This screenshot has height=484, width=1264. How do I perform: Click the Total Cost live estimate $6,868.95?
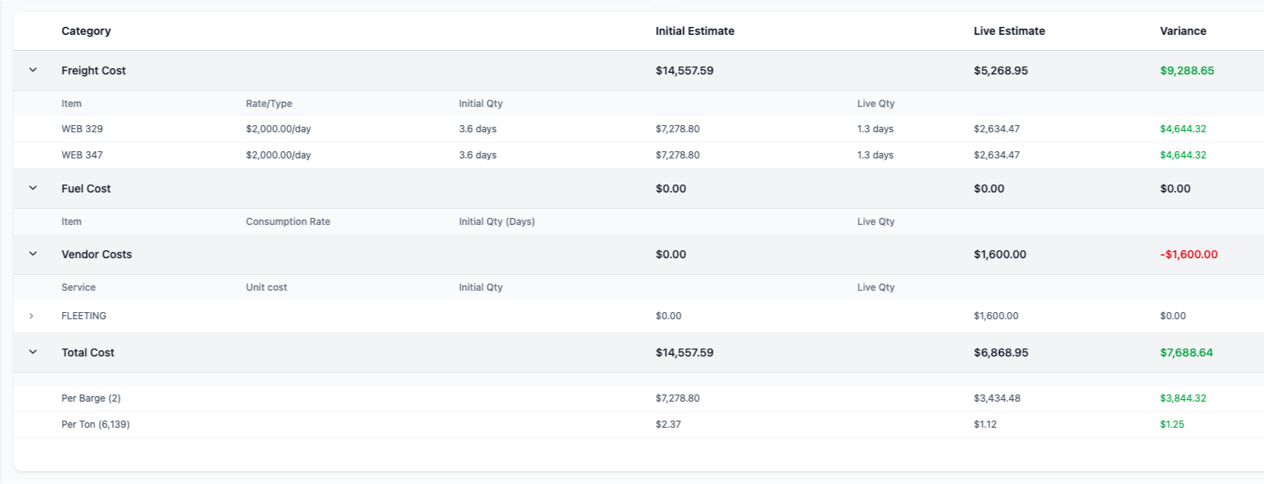pos(1001,353)
